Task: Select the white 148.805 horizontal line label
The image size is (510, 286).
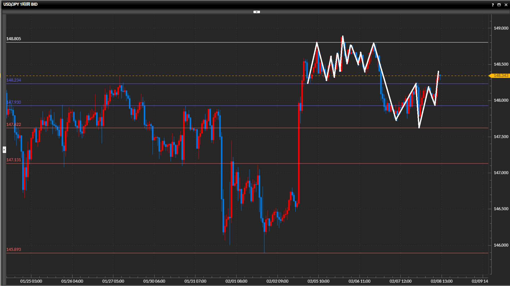Action: [x=14, y=39]
